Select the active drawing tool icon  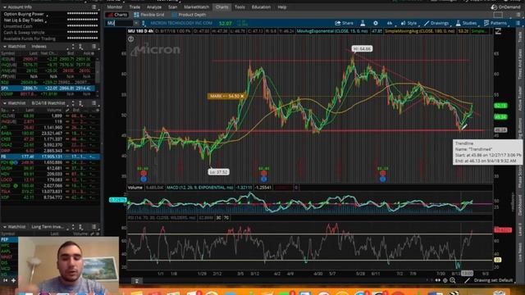[x=467, y=280]
